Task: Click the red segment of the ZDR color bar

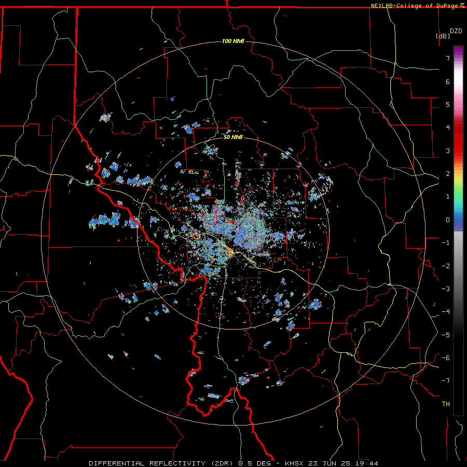Action: pos(458,140)
